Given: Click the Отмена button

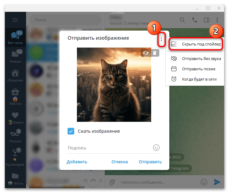Looking at the screenshot, I should coord(120,162).
